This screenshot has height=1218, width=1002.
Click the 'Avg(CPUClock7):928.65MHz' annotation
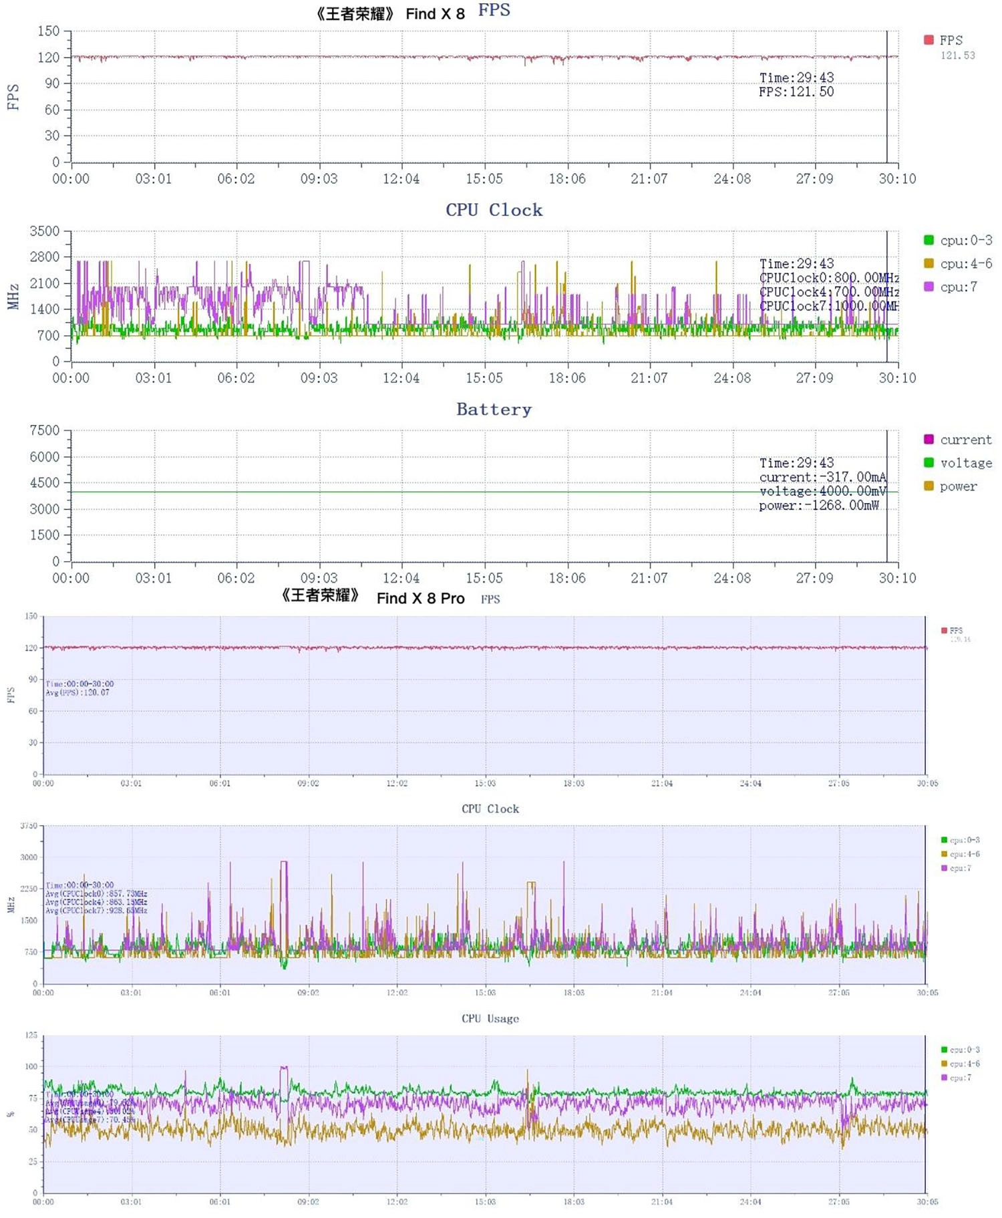point(96,911)
